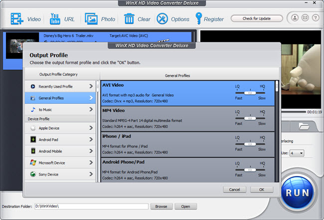324x220 pixels.
Task: Click the OK button
Action: [x=262, y=190]
